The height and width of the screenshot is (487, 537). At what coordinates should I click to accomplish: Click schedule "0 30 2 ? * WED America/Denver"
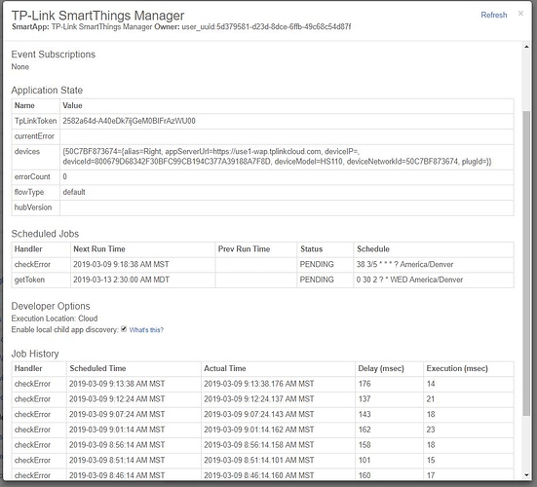point(409,280)
